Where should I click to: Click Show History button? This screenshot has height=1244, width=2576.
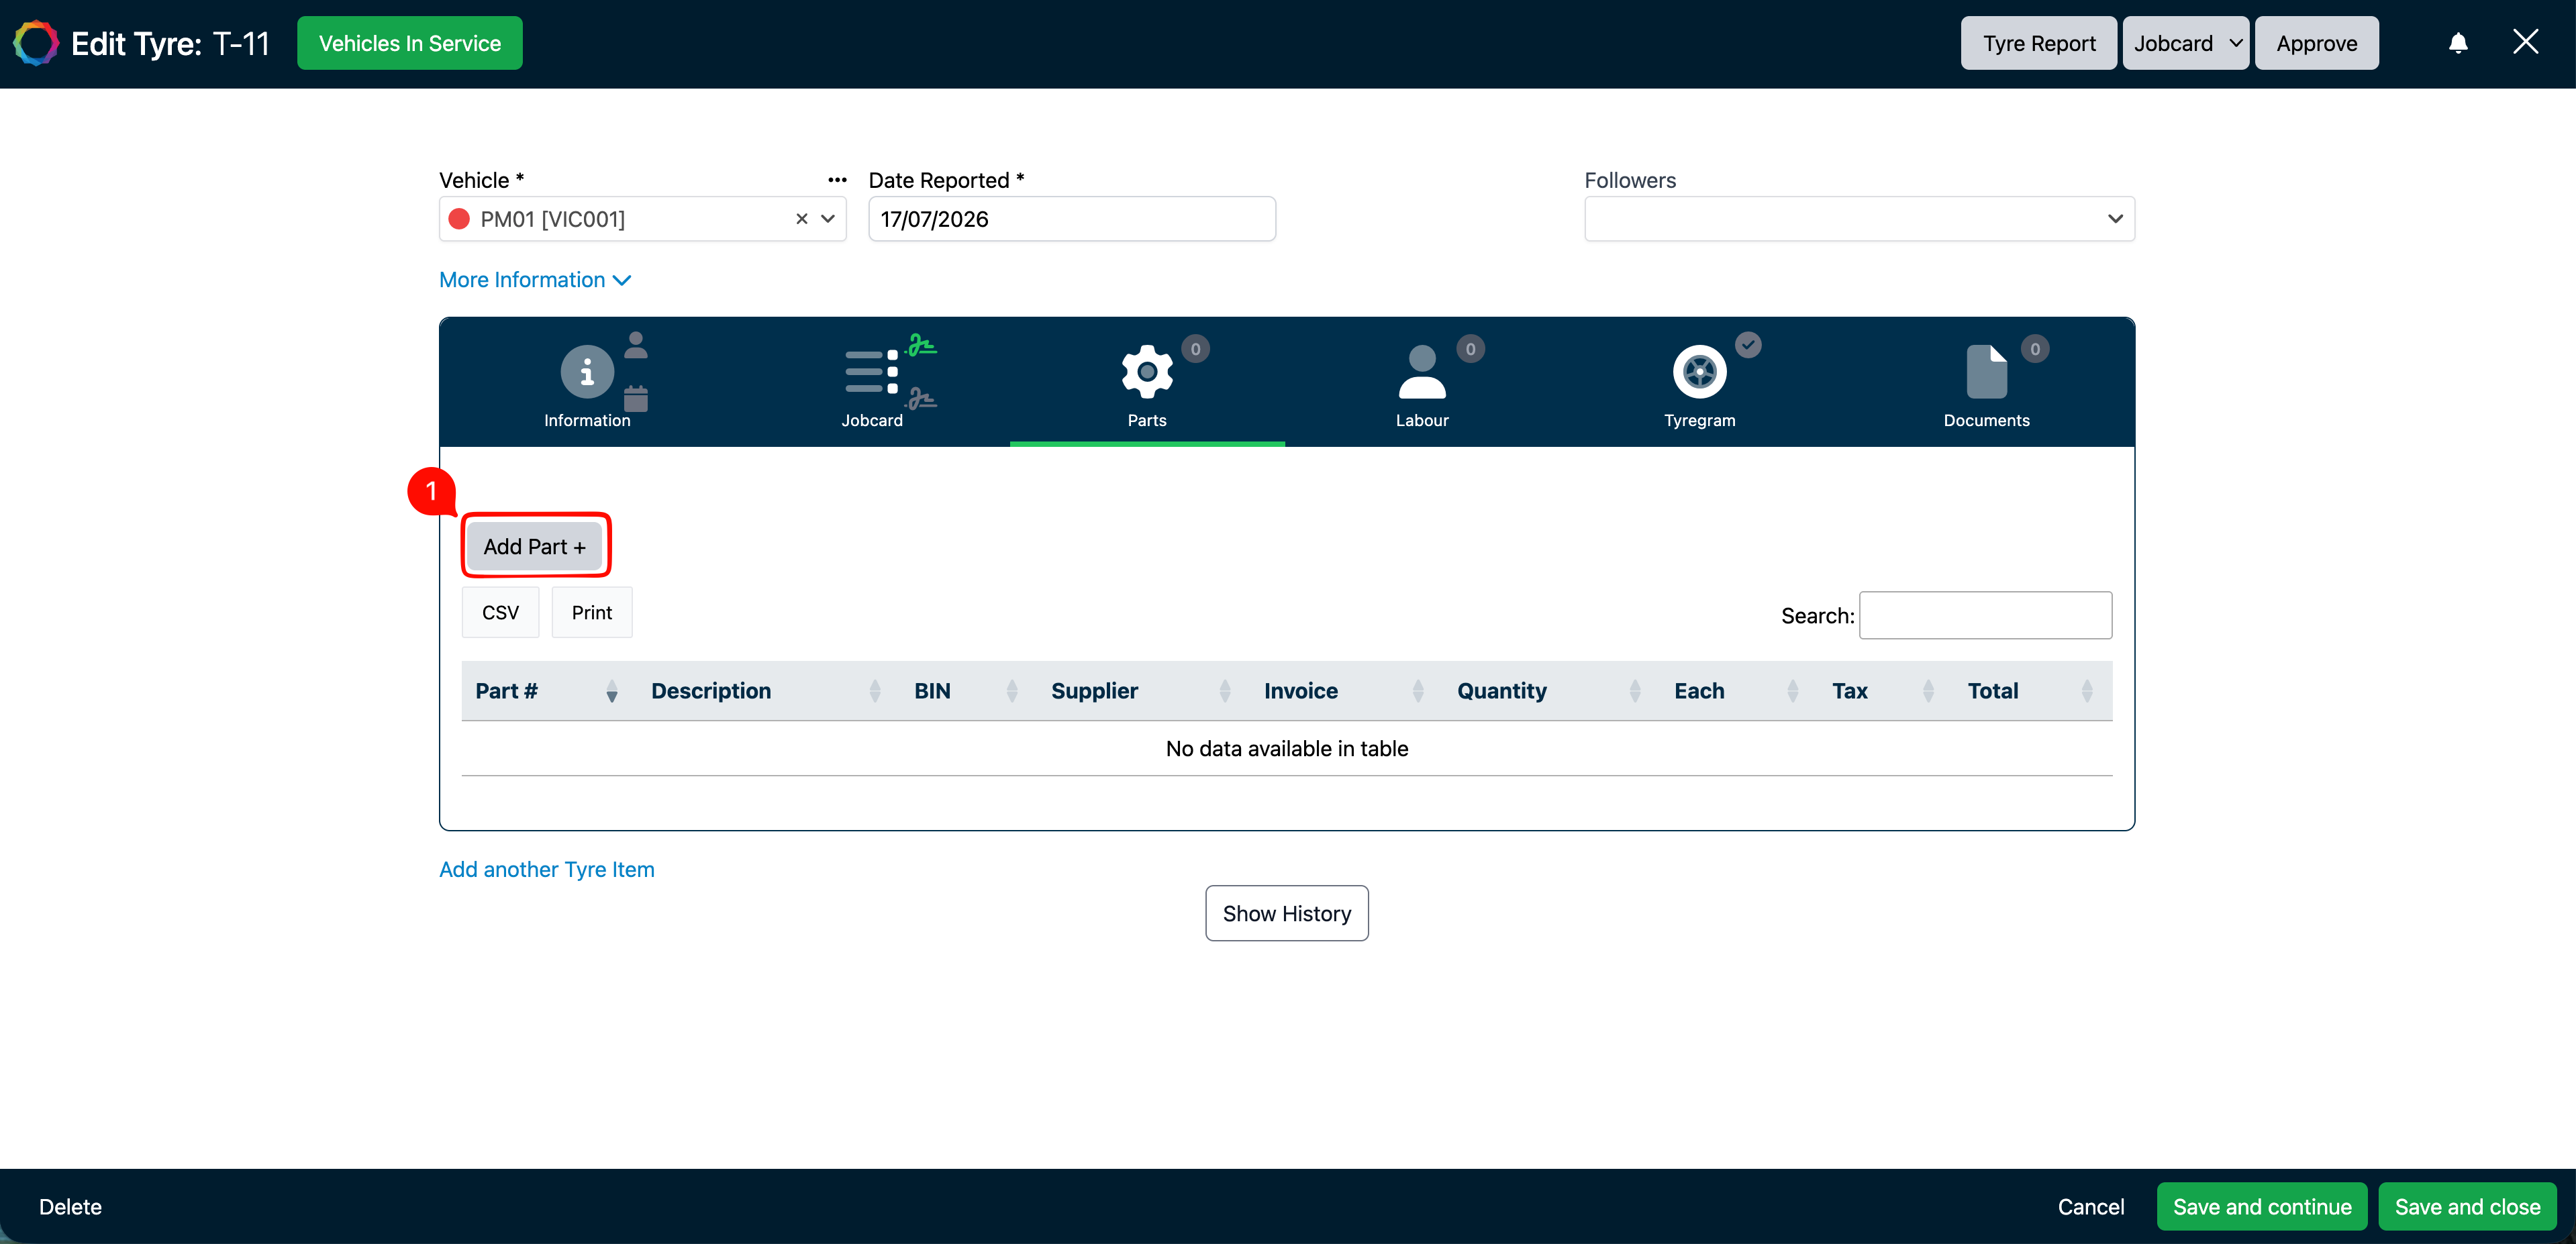tap(1287, 913)
